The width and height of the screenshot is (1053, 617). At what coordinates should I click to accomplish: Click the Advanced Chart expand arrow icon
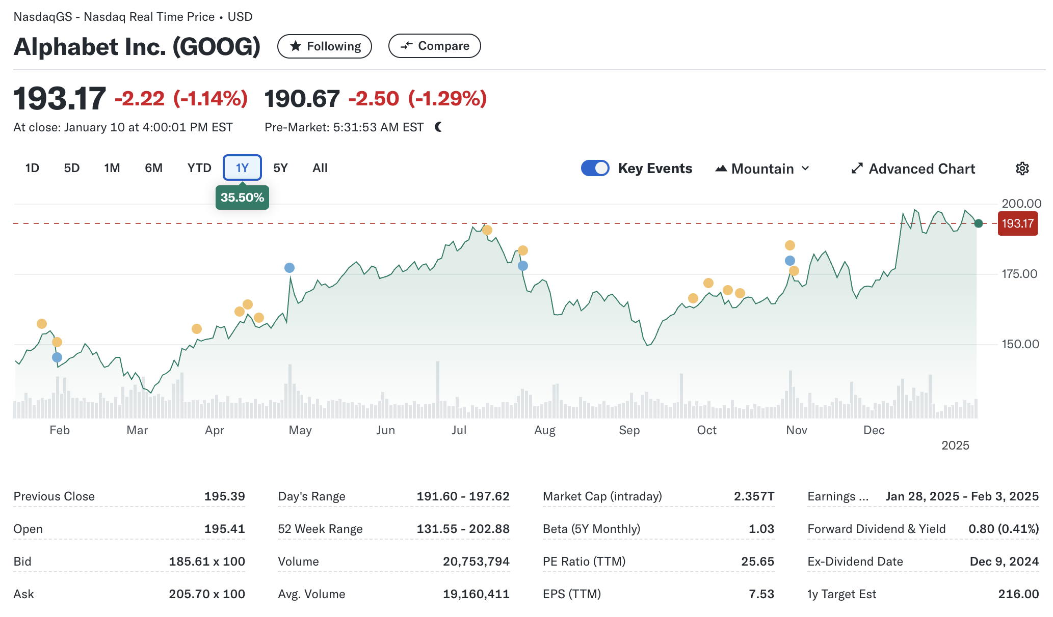pos(857,169)
